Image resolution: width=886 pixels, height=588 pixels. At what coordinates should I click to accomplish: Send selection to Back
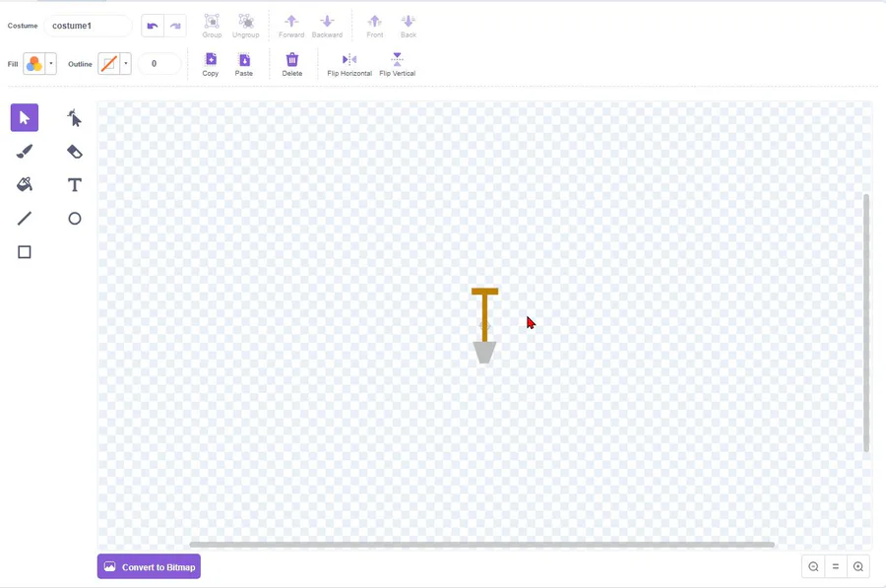tap(408, 26)
